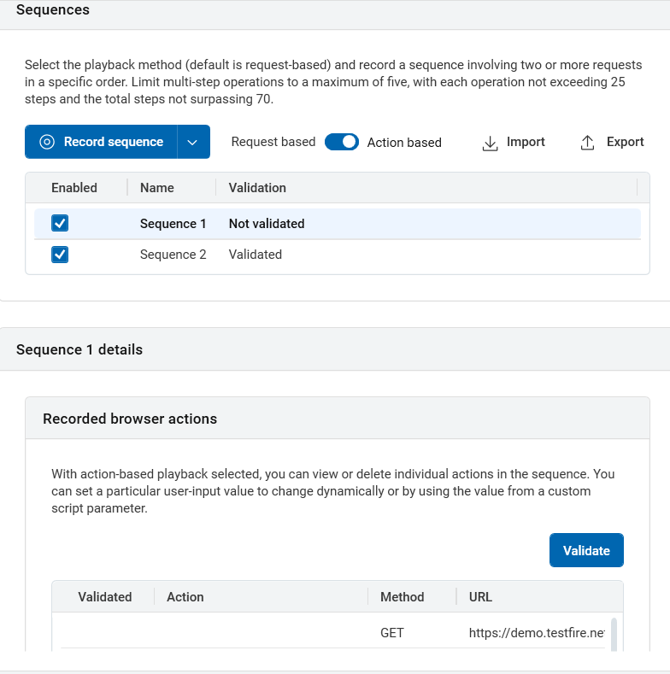Select the Sequence 1 row name
This screenshot has width=670, height=674.
point(173,224)
